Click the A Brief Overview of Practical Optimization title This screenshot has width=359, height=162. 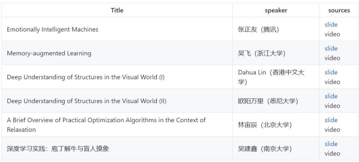[x=106, y=125]
